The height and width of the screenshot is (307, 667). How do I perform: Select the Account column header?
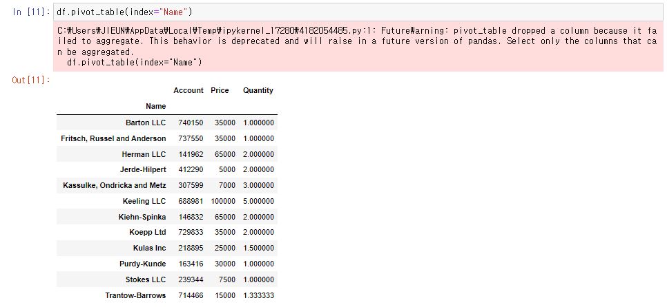coord(188,90)
